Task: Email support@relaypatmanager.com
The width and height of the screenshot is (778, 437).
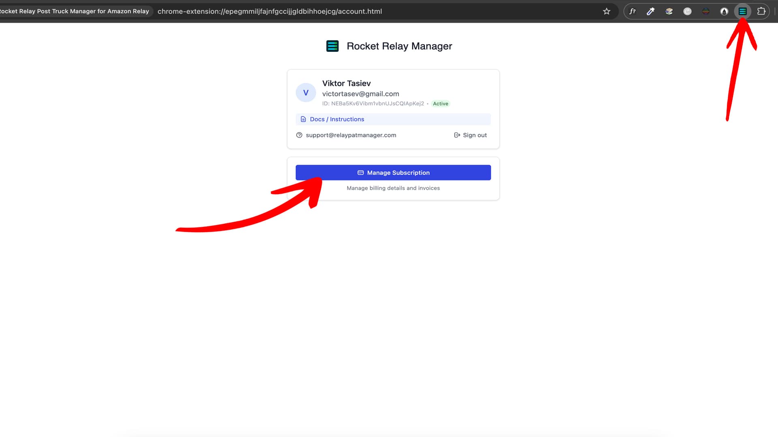Action: click(351, 135)
